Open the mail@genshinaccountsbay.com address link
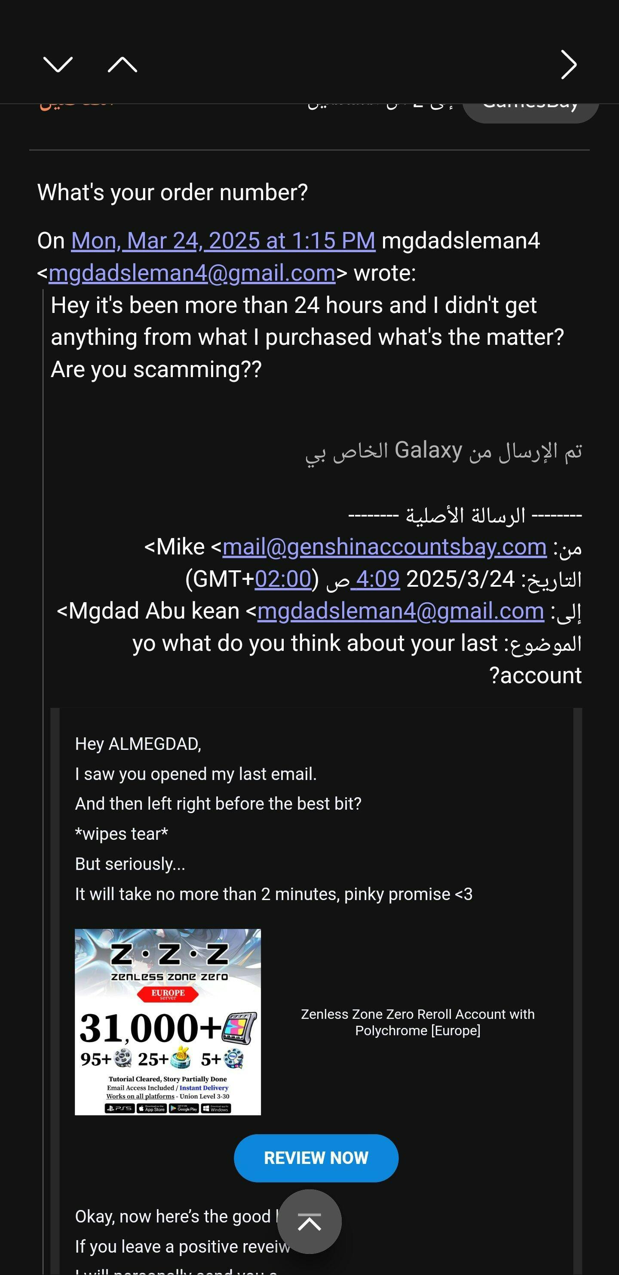This screenshot has width=619, height=1275. pos(384,547)
